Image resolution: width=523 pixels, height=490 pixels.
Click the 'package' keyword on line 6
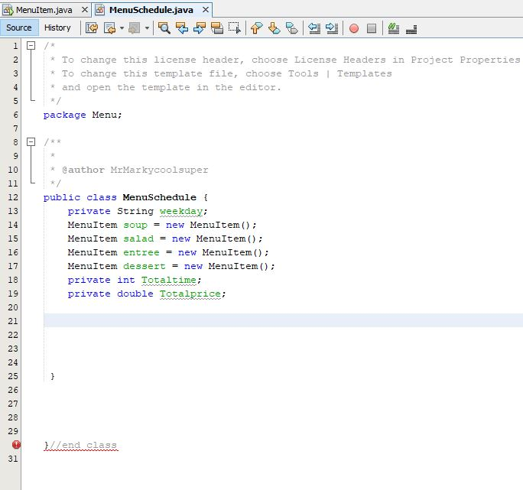pos(65,115)
